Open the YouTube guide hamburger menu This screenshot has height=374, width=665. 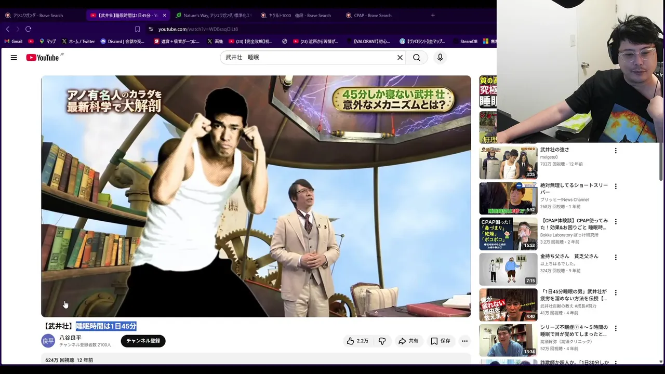(x=14, y=58)
